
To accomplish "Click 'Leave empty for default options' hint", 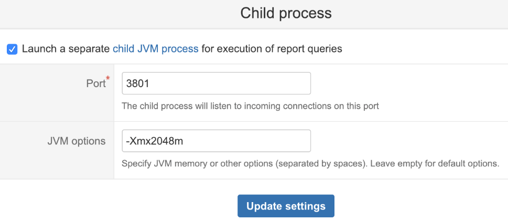I will tap(435, 163).
